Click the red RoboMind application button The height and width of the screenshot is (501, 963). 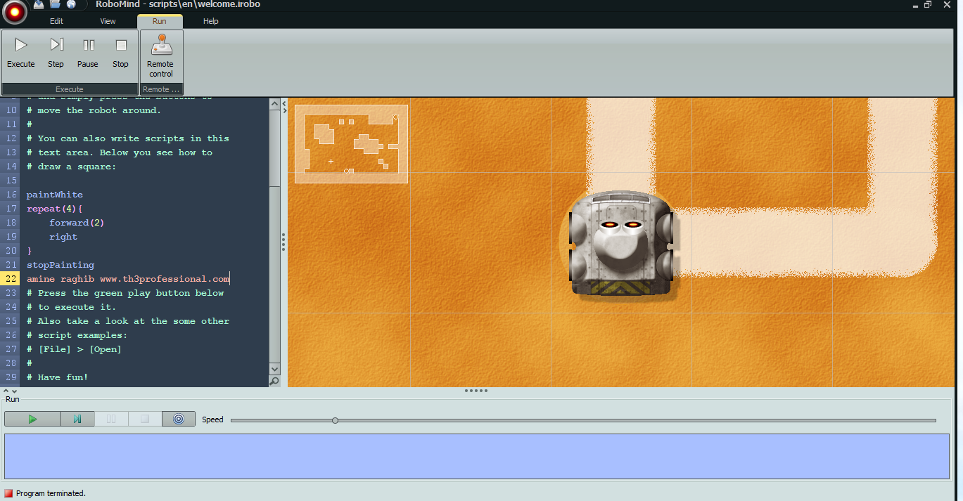(x=13, y=11)
